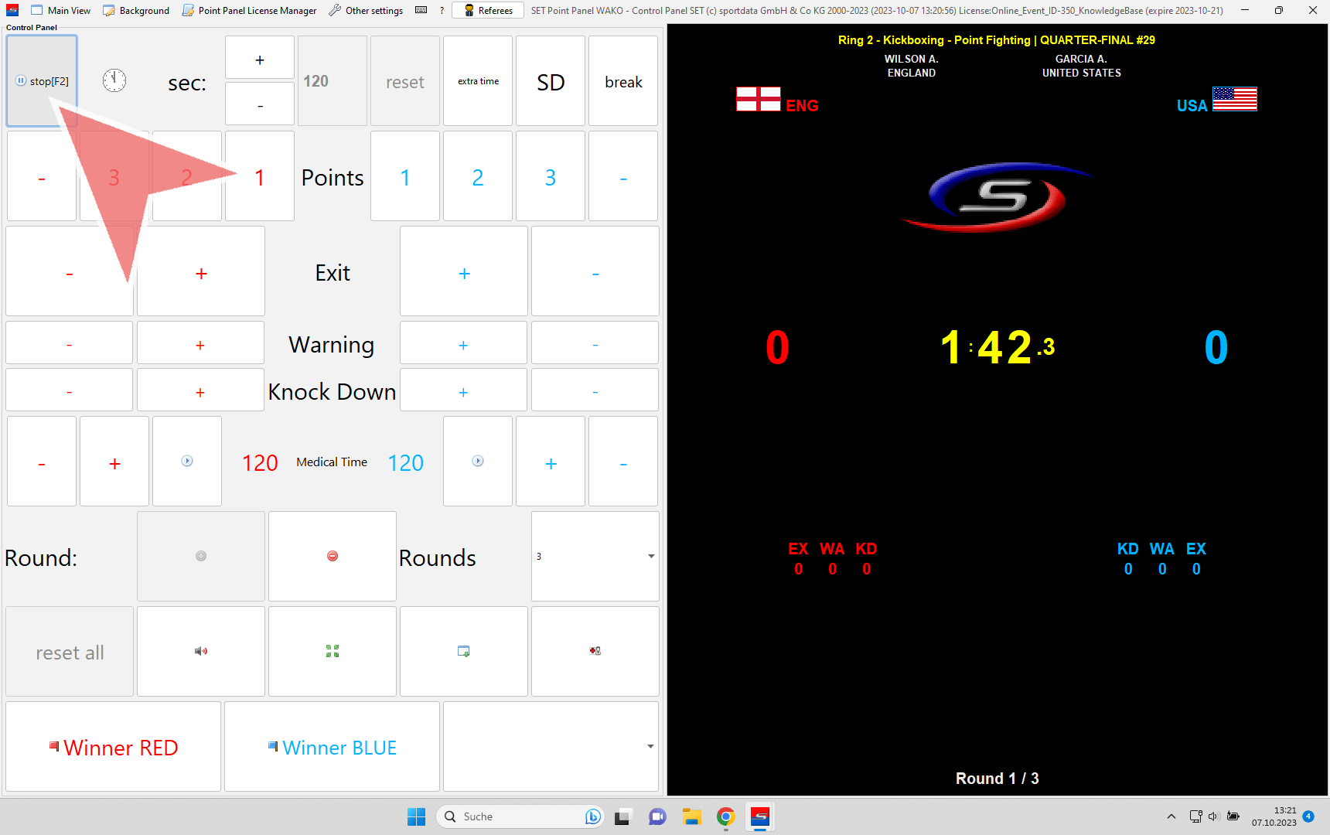Click the Referees button
This screenshot has height=835, width=1330.
click(488, 10)
